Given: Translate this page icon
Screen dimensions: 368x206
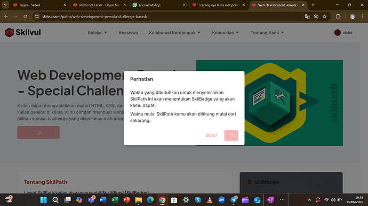Looking at the screenshot, I should pyautogui.click(x=307, y=17).
